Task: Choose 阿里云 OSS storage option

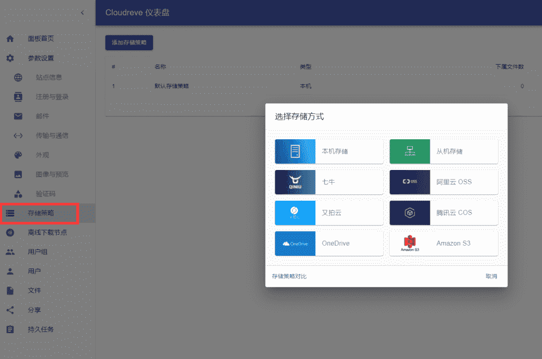Action: coord(444,182)
